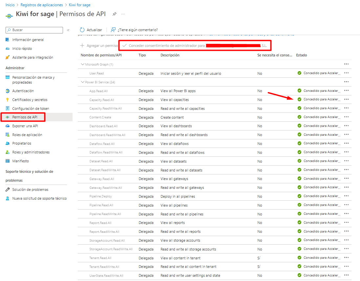Click the Exponer una API cloud icon
Viewport: 360px width, 281px height.
(8, 126)
